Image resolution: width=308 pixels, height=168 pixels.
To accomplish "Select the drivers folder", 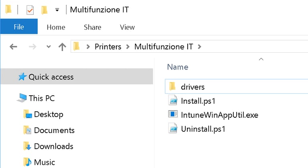I will 192,87.
